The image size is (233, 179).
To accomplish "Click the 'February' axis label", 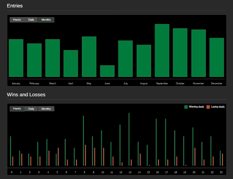I will click(34, 83).
